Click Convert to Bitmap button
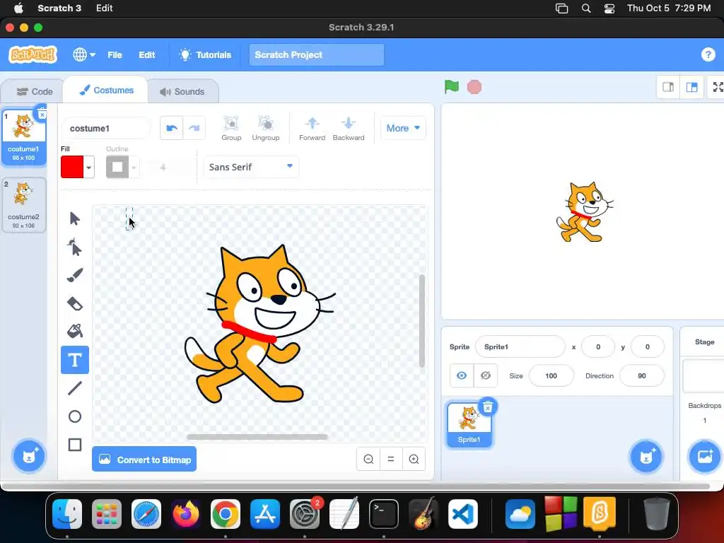This screenshot has height=543, width=724. pyautogui.click(x=144, y=460)
